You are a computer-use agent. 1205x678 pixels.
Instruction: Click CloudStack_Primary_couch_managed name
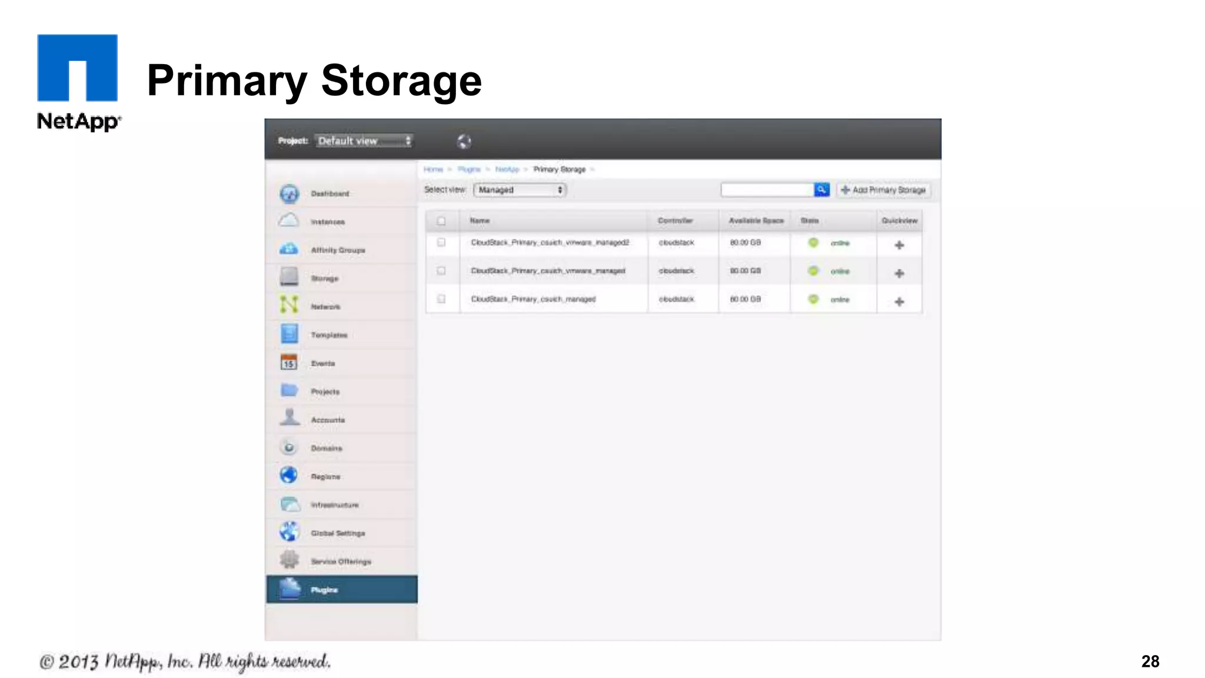point(533,299)
